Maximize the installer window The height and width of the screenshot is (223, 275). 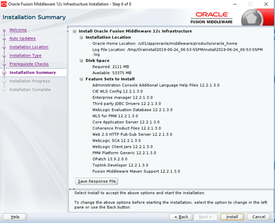pos(250,4)
